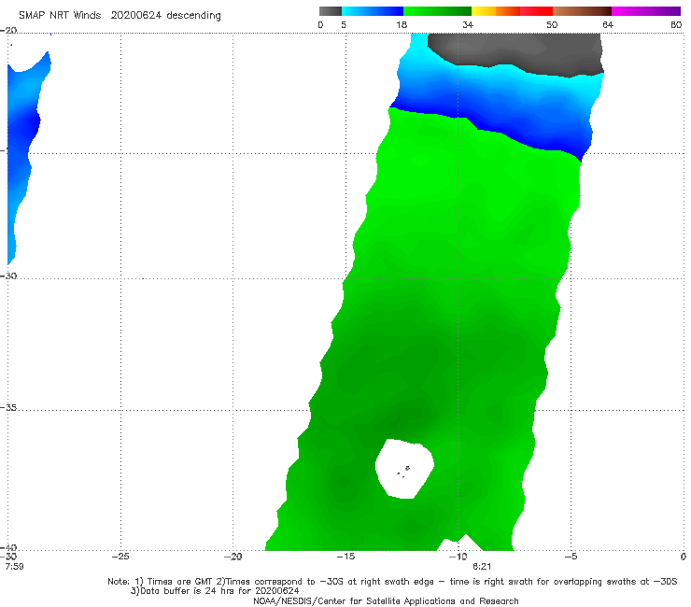
Task: Click latitude axis label '-35'
Action: coord(8,408)
